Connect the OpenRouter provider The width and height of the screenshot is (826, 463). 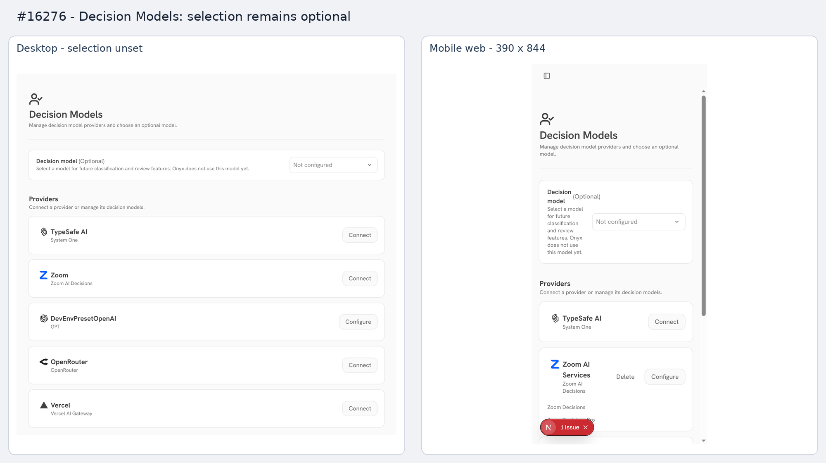(360, 365)
